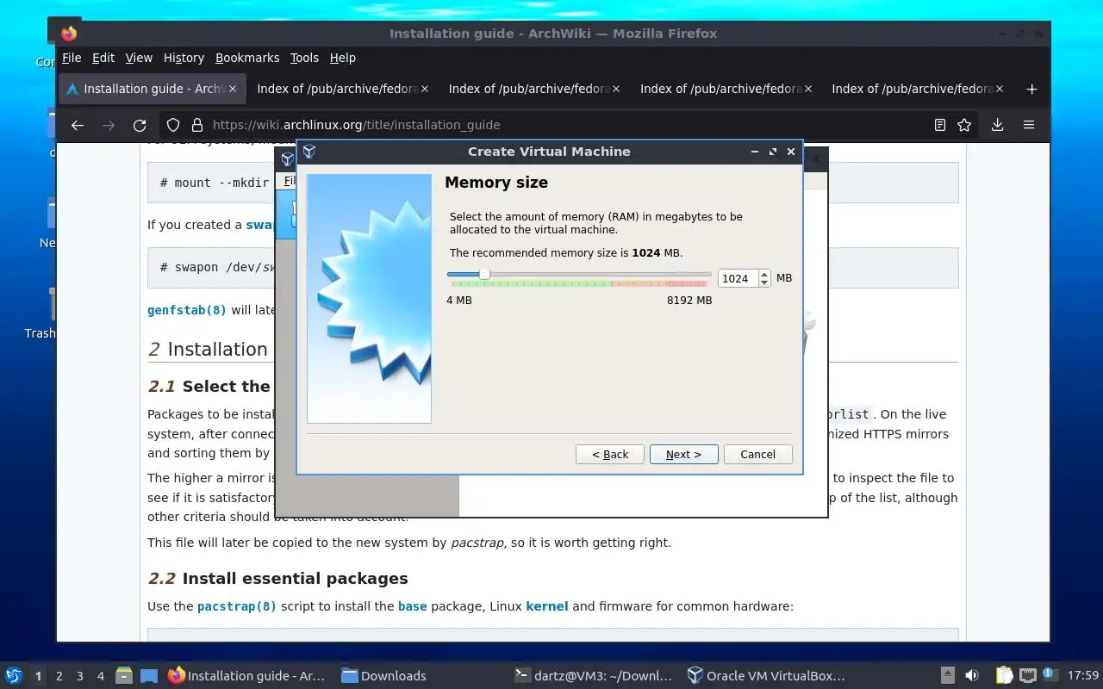Open the Firefox Tools menu

[x=304, y=58]
